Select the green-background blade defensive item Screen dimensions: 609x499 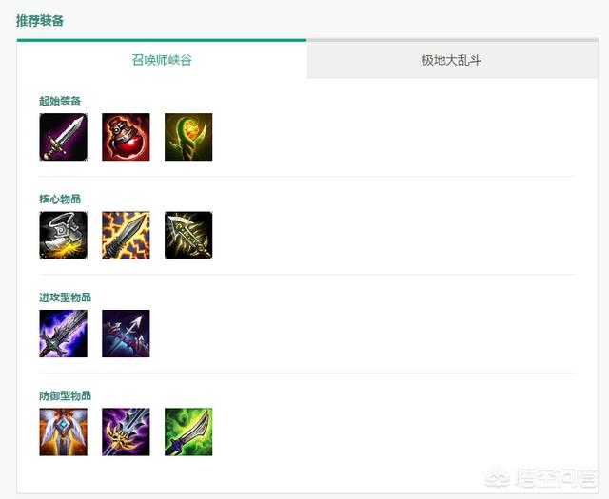tap(188, 432)
